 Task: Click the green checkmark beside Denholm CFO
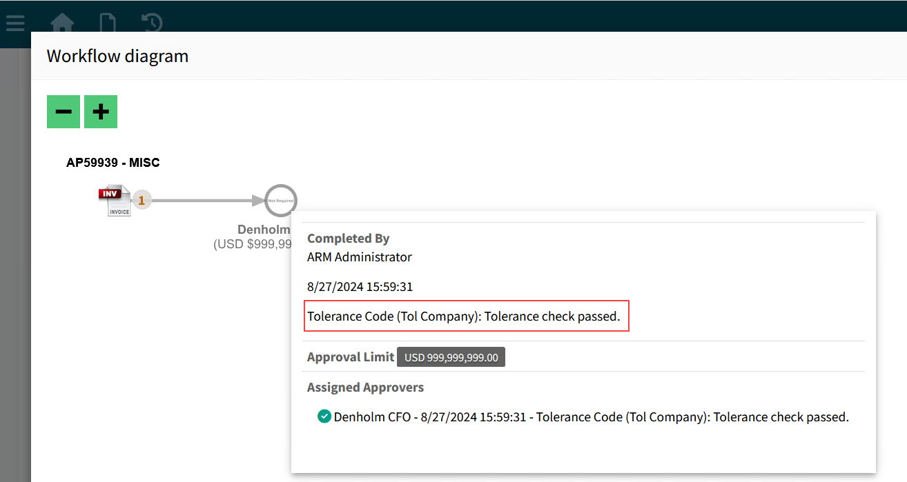[x=324, y=416]
